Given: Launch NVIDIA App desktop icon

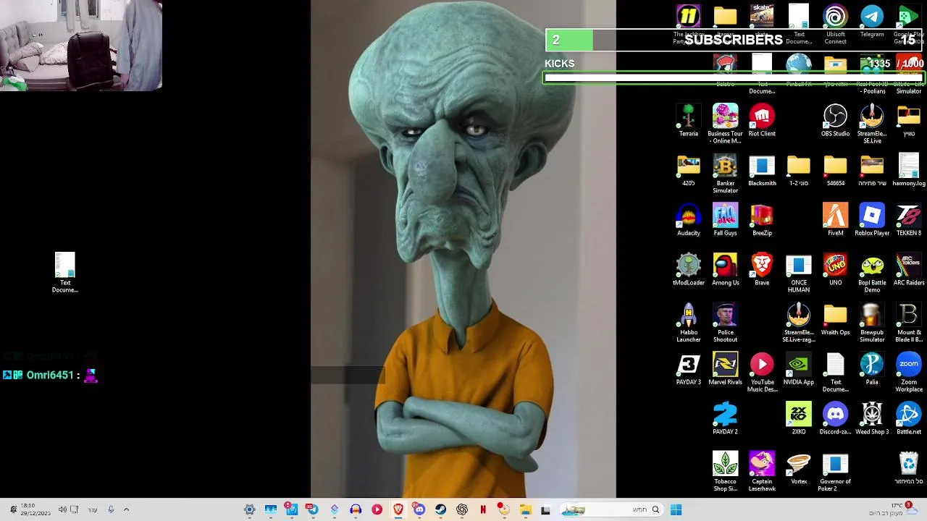Looking at the screenshot, I should pos(798,369).
